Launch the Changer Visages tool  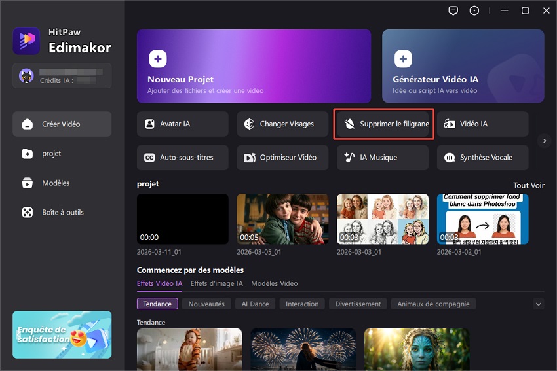click(x=282, y=124)
